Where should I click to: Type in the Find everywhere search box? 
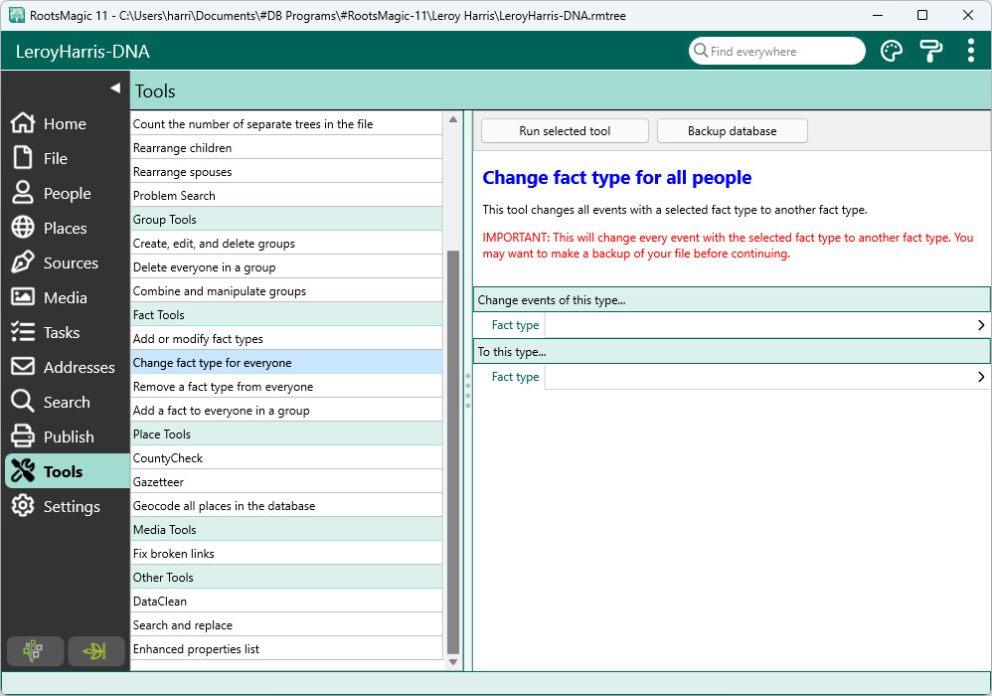point(776,51)
